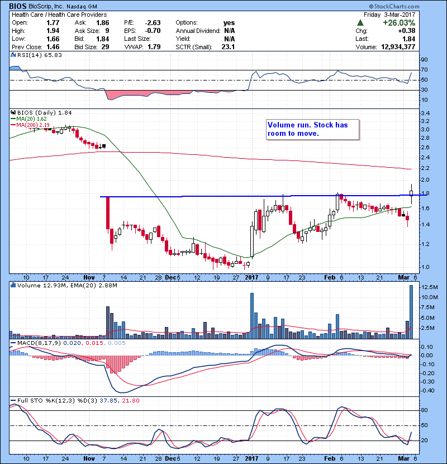Click the MA(20) green legend line
The height and width of the screenshot is (464, 447).
(x=13, y=119)
